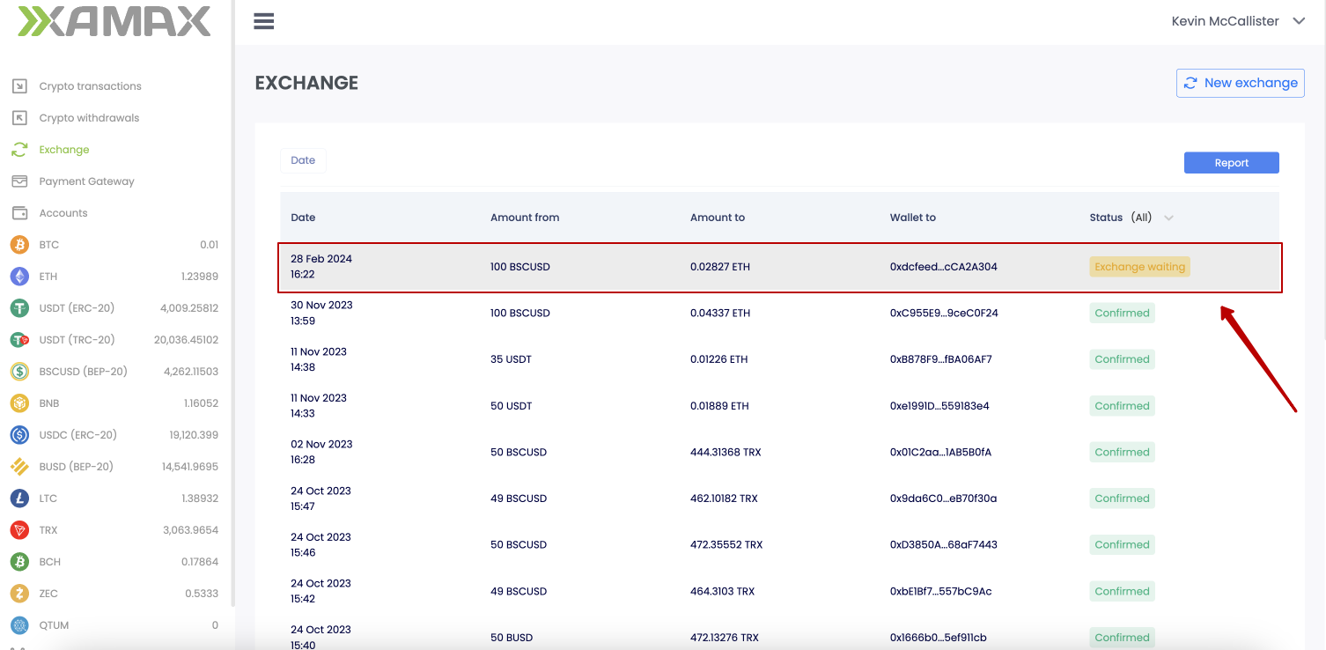The height and width of the screenshot is (650, 1326).
Task: Click the Crypto withdrawals arrow icon
Action: tap(19, 118)
